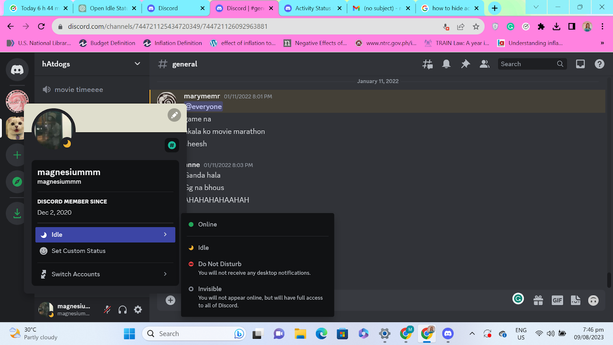Open File Explorer from taskbar
Viewport: 613px width, 345px height.
coord(300,333)
